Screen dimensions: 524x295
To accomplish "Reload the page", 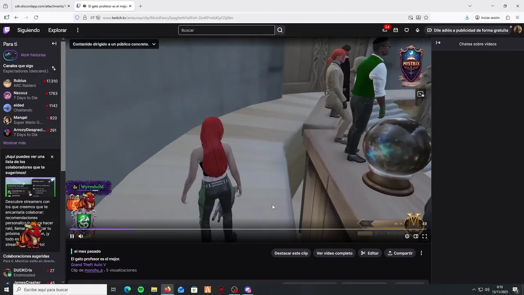I will (36, 18).
